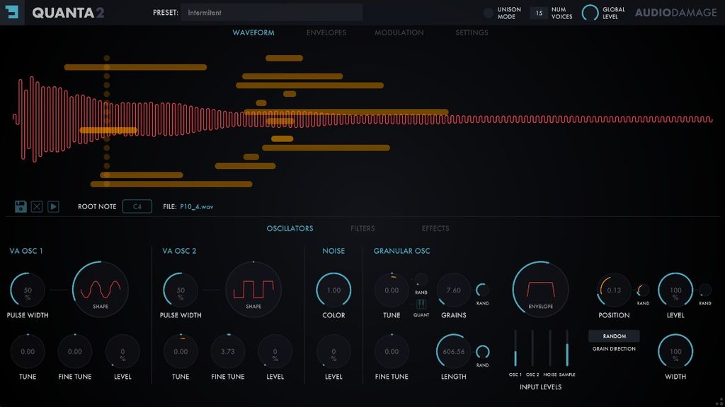Open the granular oscillator Envelope shape display
Screen dimensions: 725x407
[x=540, y=288]
